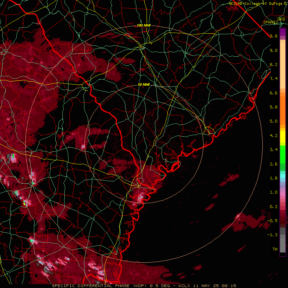
Task: Pick the orange segment of the color bar
Action: (x=283, y=111)
